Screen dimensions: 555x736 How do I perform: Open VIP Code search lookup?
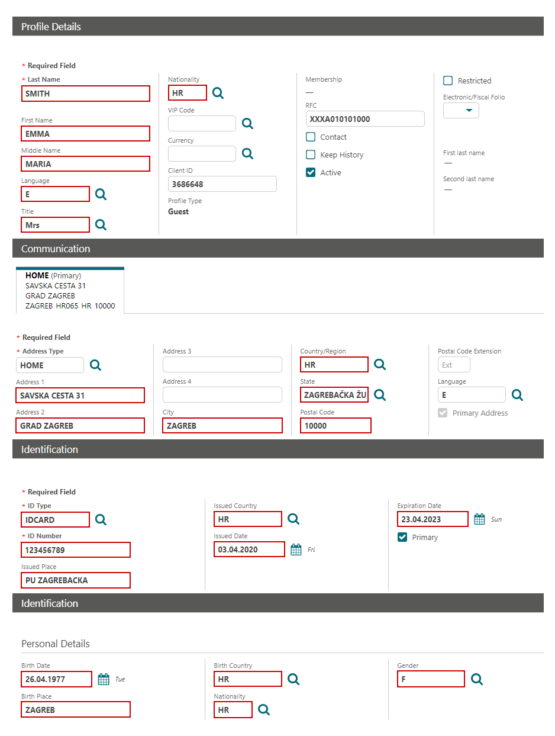coord(247,123)
